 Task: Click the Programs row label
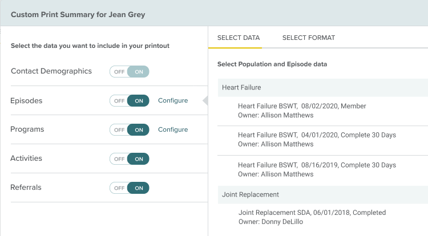27,130
